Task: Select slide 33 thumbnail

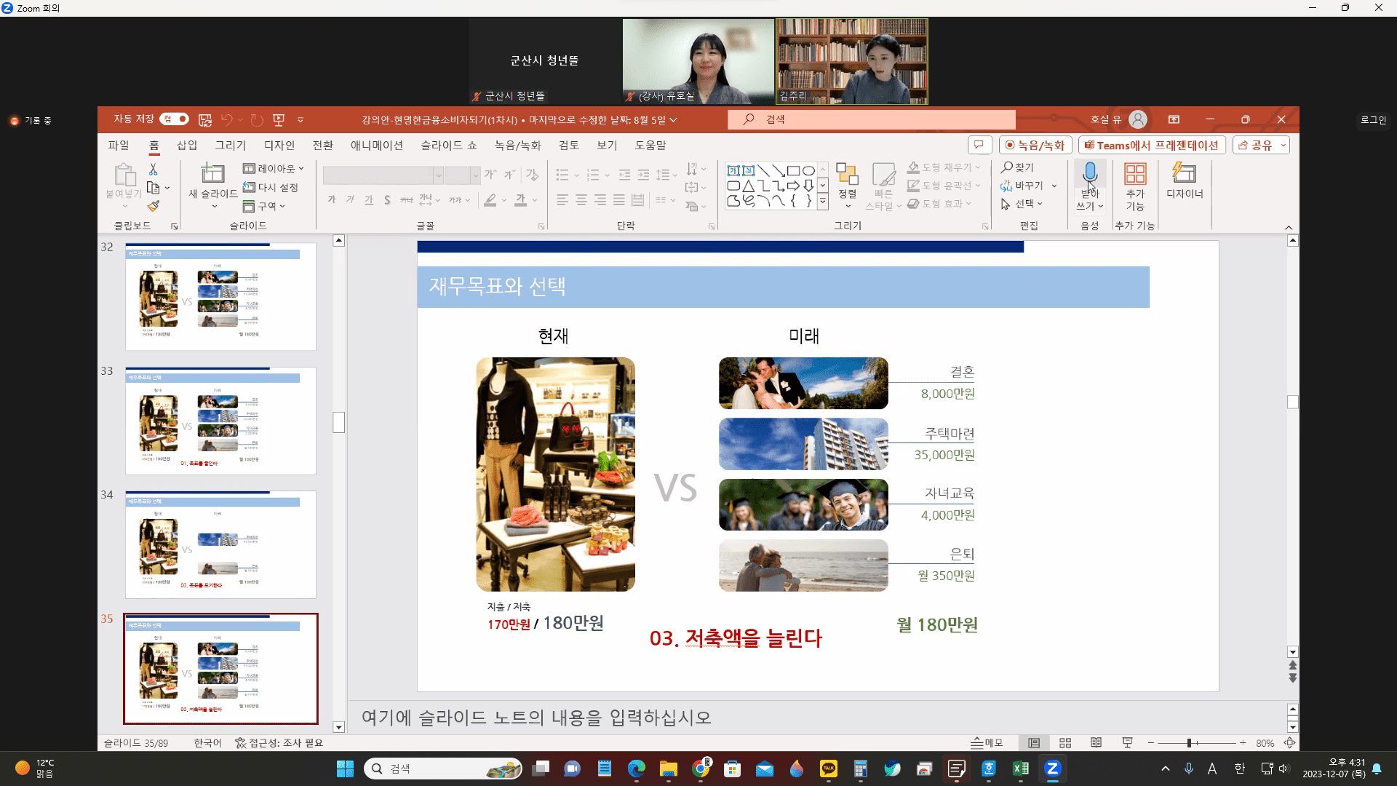Action: pyautogui.click(x=220, y=421)
